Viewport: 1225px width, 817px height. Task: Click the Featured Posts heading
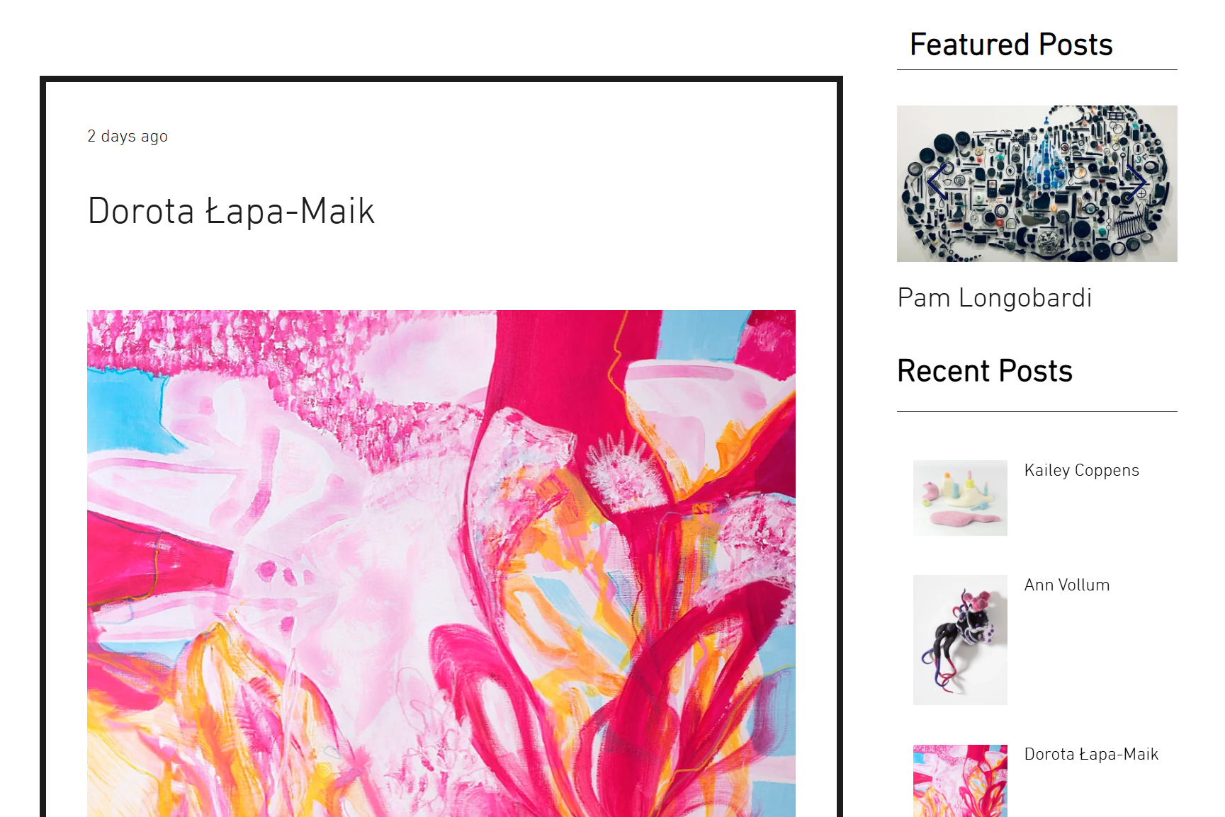click(x=1011, y=45)
